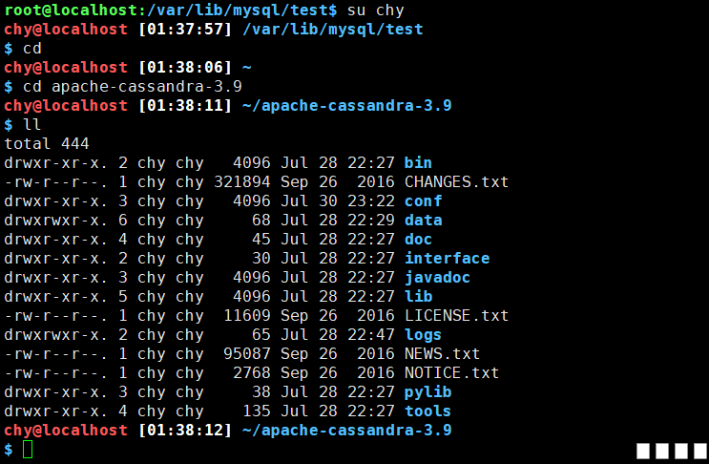Select the data directory name

pyautogui.click(x=423, y=221)
